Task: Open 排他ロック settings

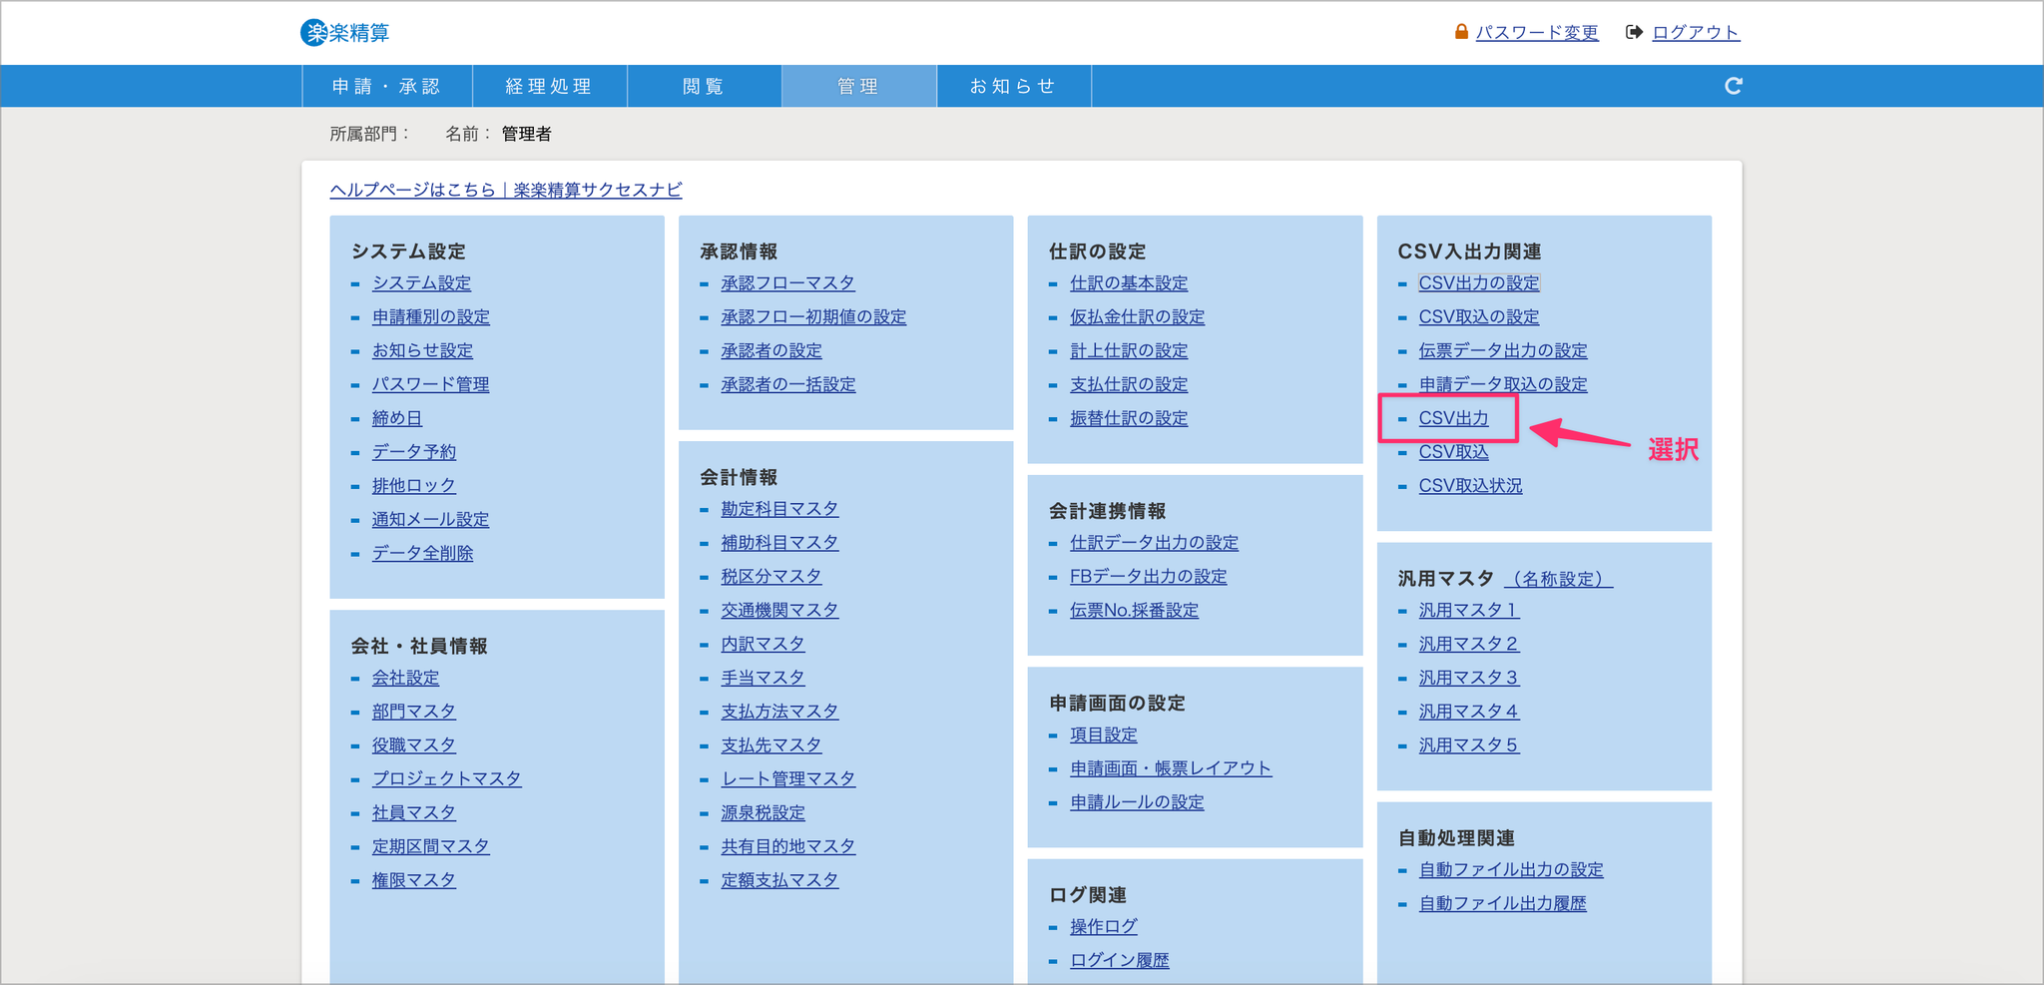Action: pyautogui.click(x=414, y=486)
